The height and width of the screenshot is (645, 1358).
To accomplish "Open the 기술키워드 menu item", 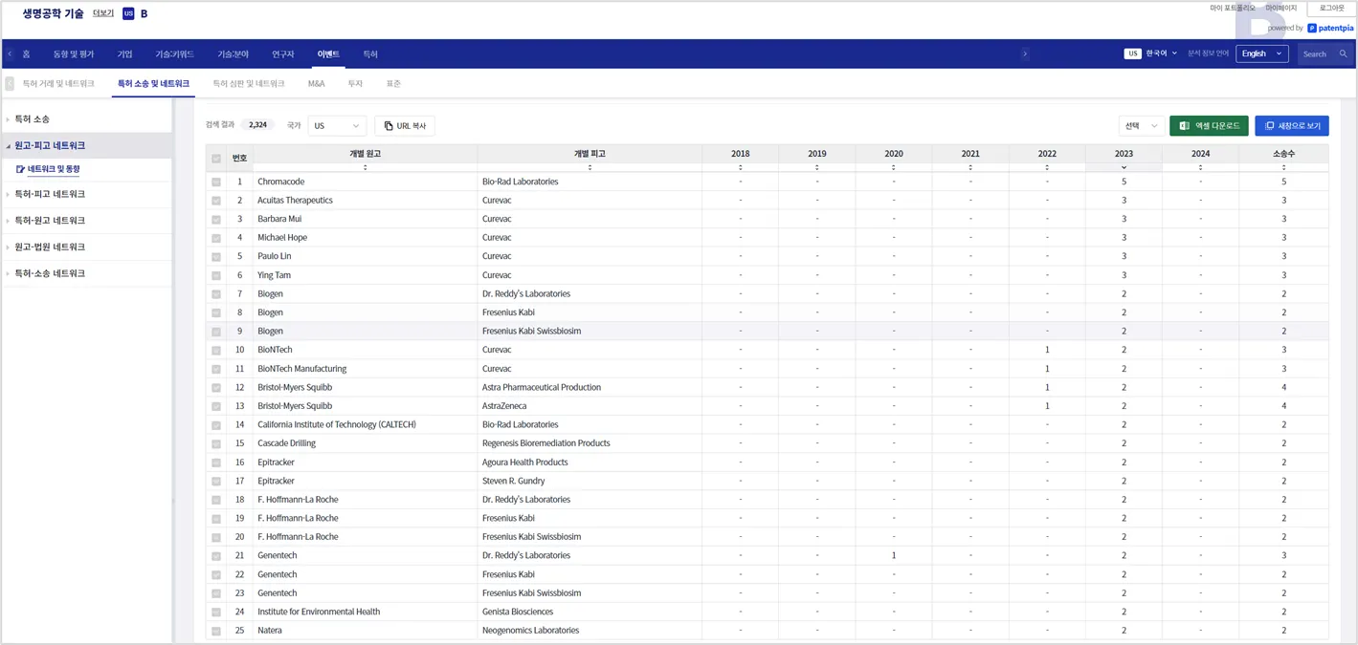I will (x=174, y=54).
